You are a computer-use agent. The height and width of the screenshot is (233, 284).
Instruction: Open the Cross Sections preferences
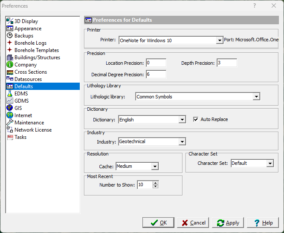coord(30,72)
